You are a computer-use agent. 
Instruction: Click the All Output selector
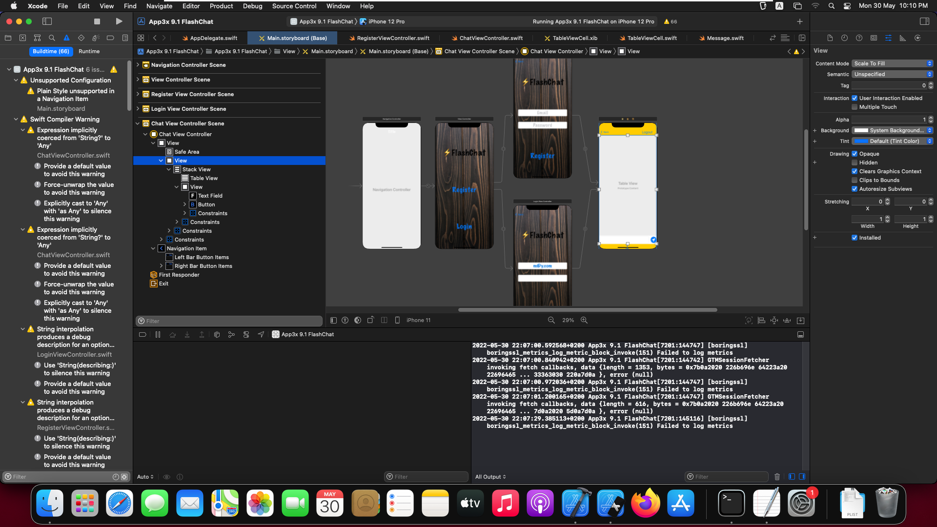[490, 477]
